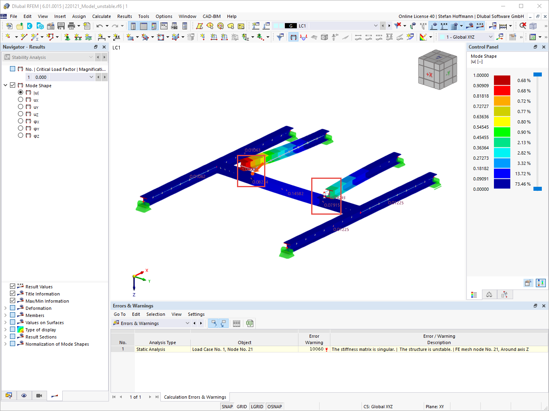Click the Export to Excel icon in Errors panel
Screen dimensions: 549x411
tap(250, 323)
